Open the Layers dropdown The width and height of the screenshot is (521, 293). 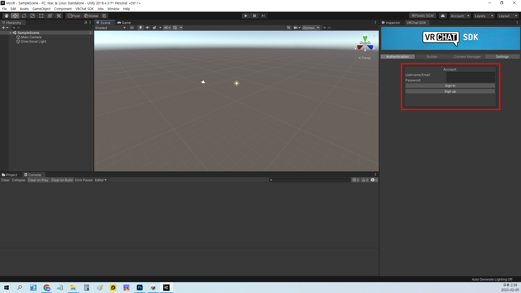(x=484, y=16)
